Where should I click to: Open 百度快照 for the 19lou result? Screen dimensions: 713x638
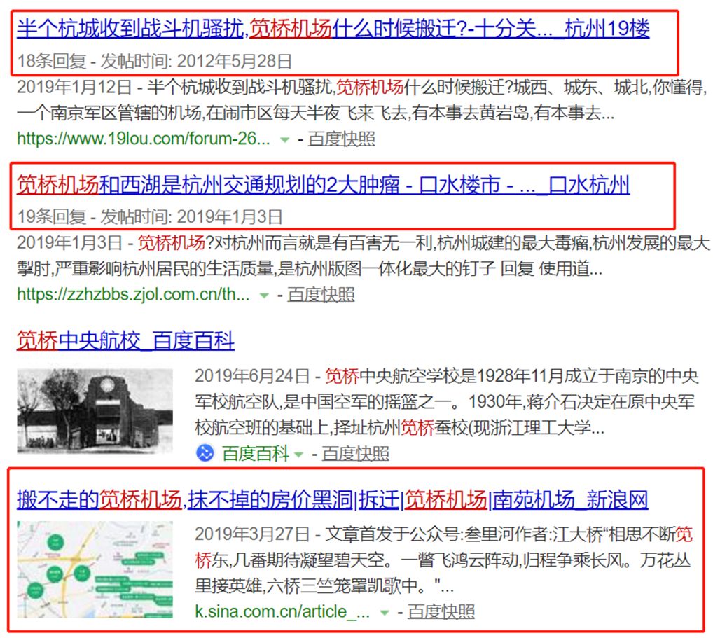341,139
